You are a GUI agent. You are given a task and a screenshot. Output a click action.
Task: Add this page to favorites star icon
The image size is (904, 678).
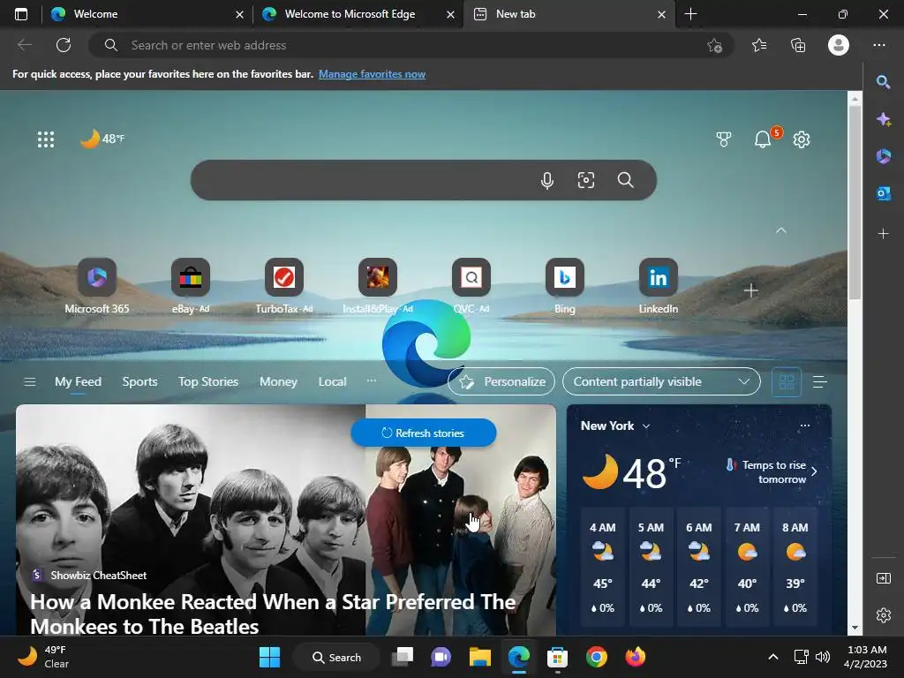(x=714, y=45)
